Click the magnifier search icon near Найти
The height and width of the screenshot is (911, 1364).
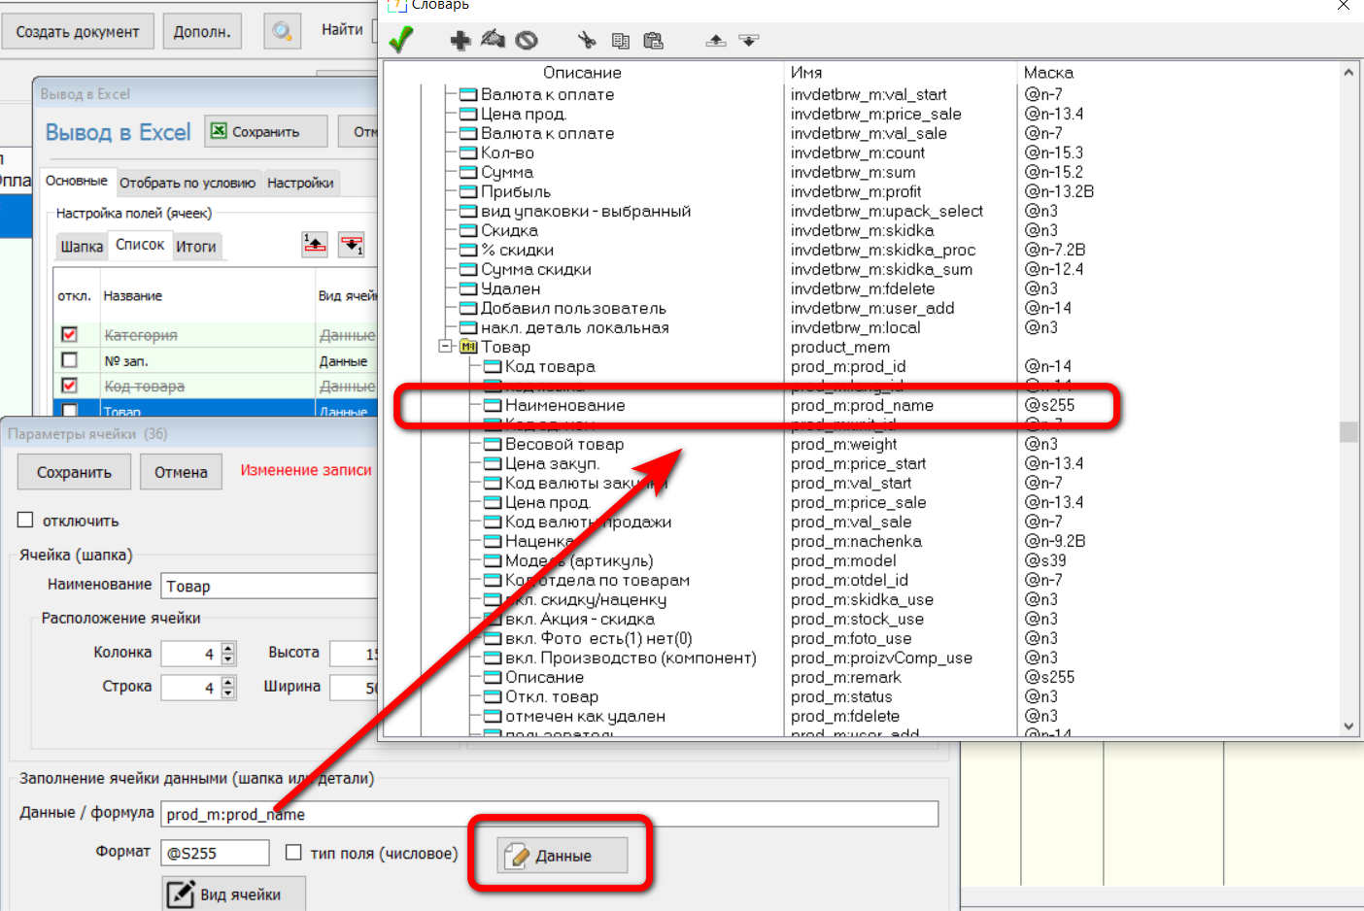tap(282, 31)
